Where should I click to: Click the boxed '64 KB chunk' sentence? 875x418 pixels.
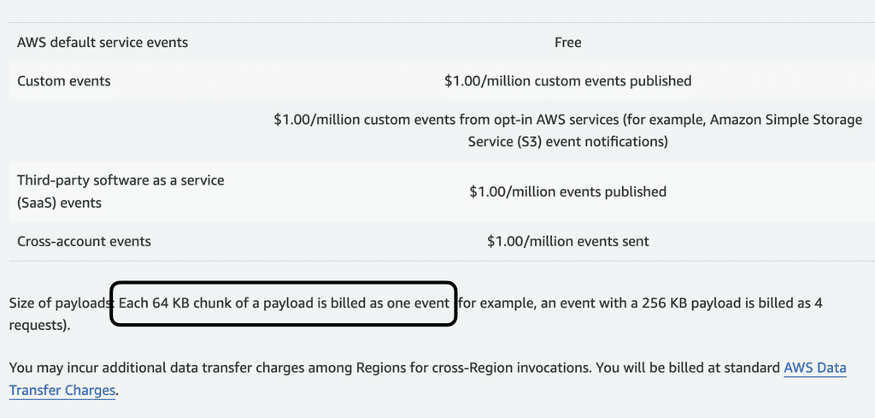click(283, 303)
